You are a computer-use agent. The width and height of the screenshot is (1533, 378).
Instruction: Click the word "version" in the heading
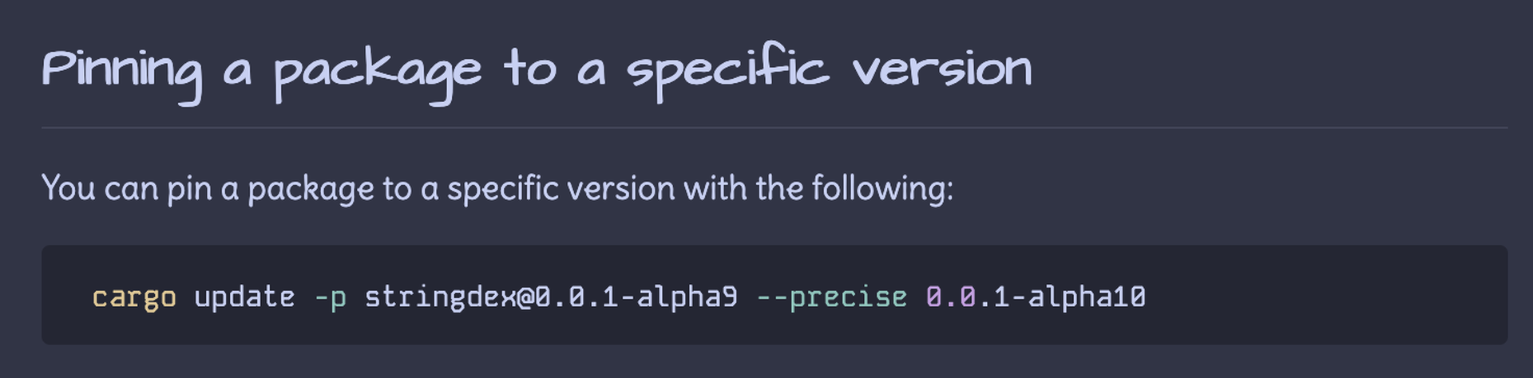pos(942,69)
